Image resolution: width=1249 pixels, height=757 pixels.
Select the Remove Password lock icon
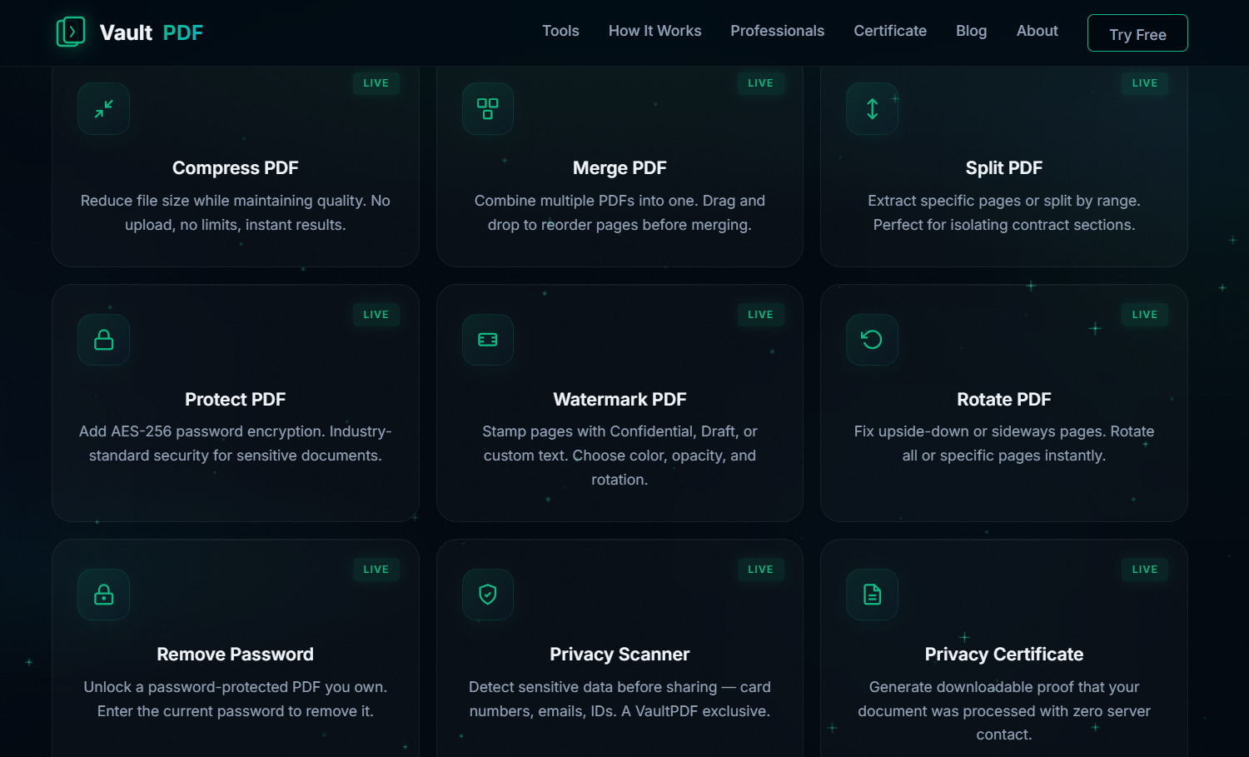coord(104,595)
